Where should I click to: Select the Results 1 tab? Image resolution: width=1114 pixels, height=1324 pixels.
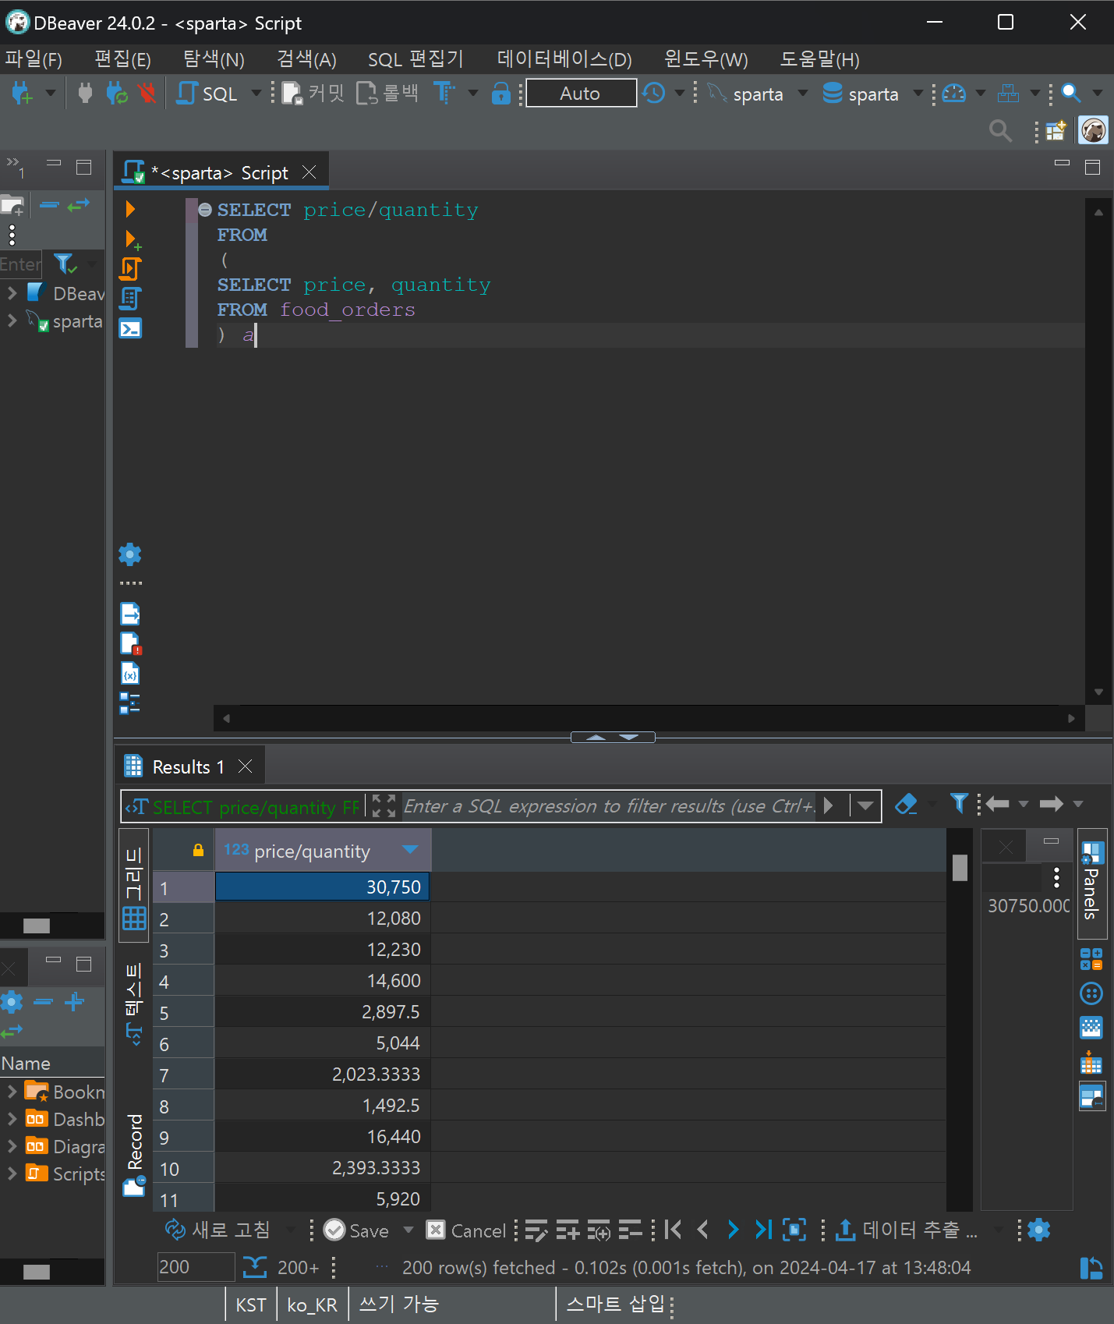pyautogui.click(x=187, y=766)
